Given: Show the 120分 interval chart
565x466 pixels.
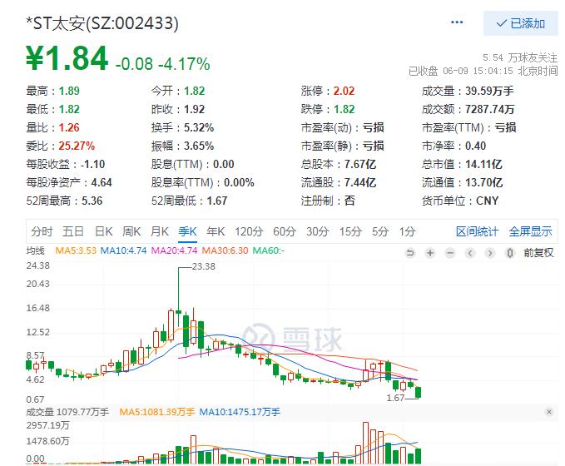Looking at the screenshot, I should pos(249,231).
